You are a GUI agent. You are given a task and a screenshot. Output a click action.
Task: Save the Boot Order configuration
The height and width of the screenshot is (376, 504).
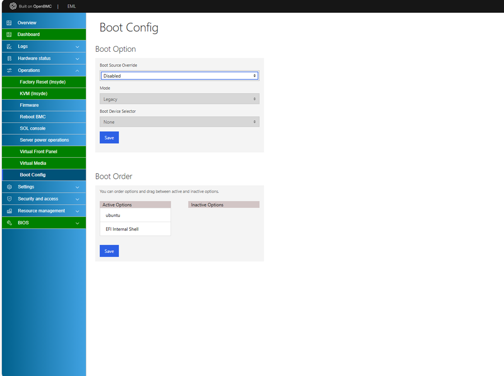click(109, 251)
